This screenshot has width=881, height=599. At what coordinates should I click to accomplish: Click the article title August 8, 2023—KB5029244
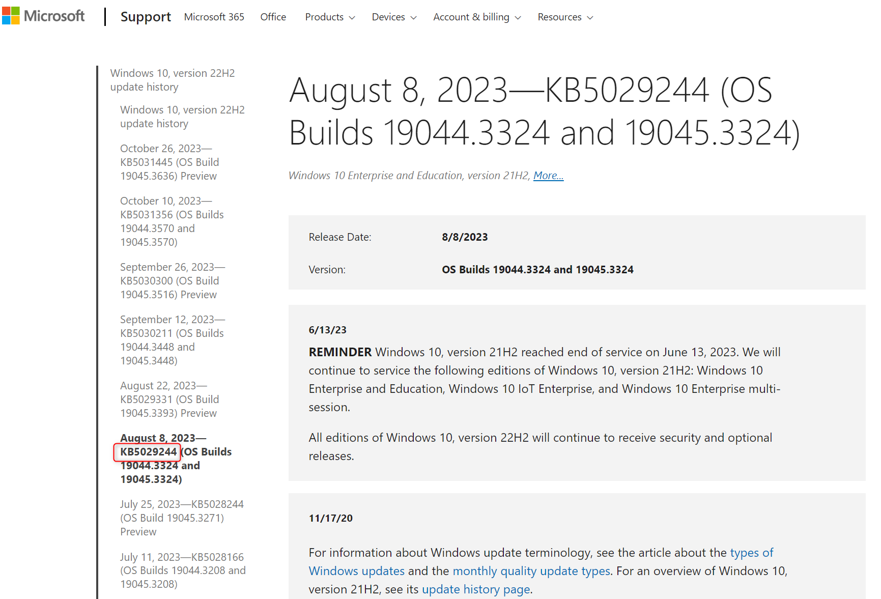545,111
